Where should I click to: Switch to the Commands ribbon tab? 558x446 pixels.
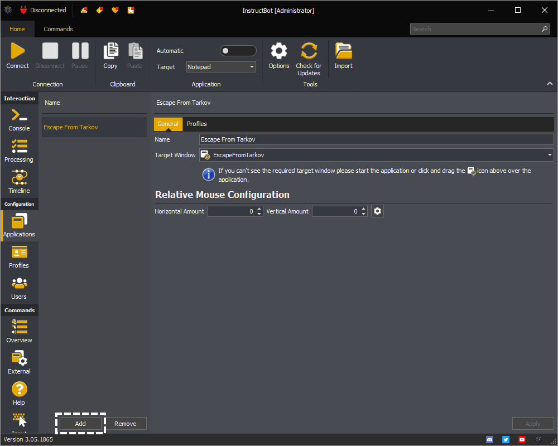point(58,29)
